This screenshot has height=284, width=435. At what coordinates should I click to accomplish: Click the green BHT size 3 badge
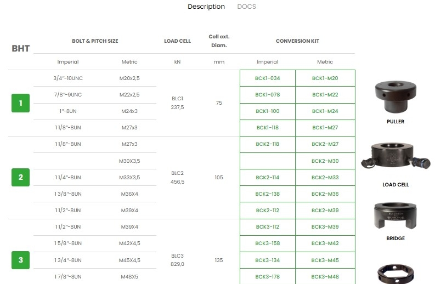point(20,260)
